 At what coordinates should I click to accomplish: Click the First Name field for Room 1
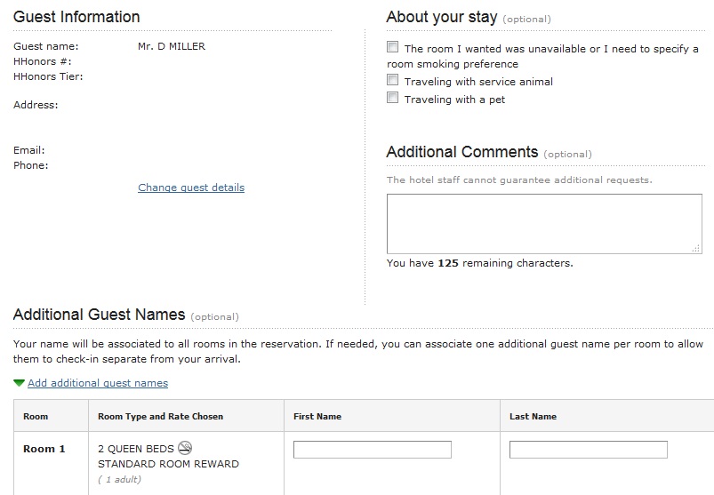tap(372, 450)
